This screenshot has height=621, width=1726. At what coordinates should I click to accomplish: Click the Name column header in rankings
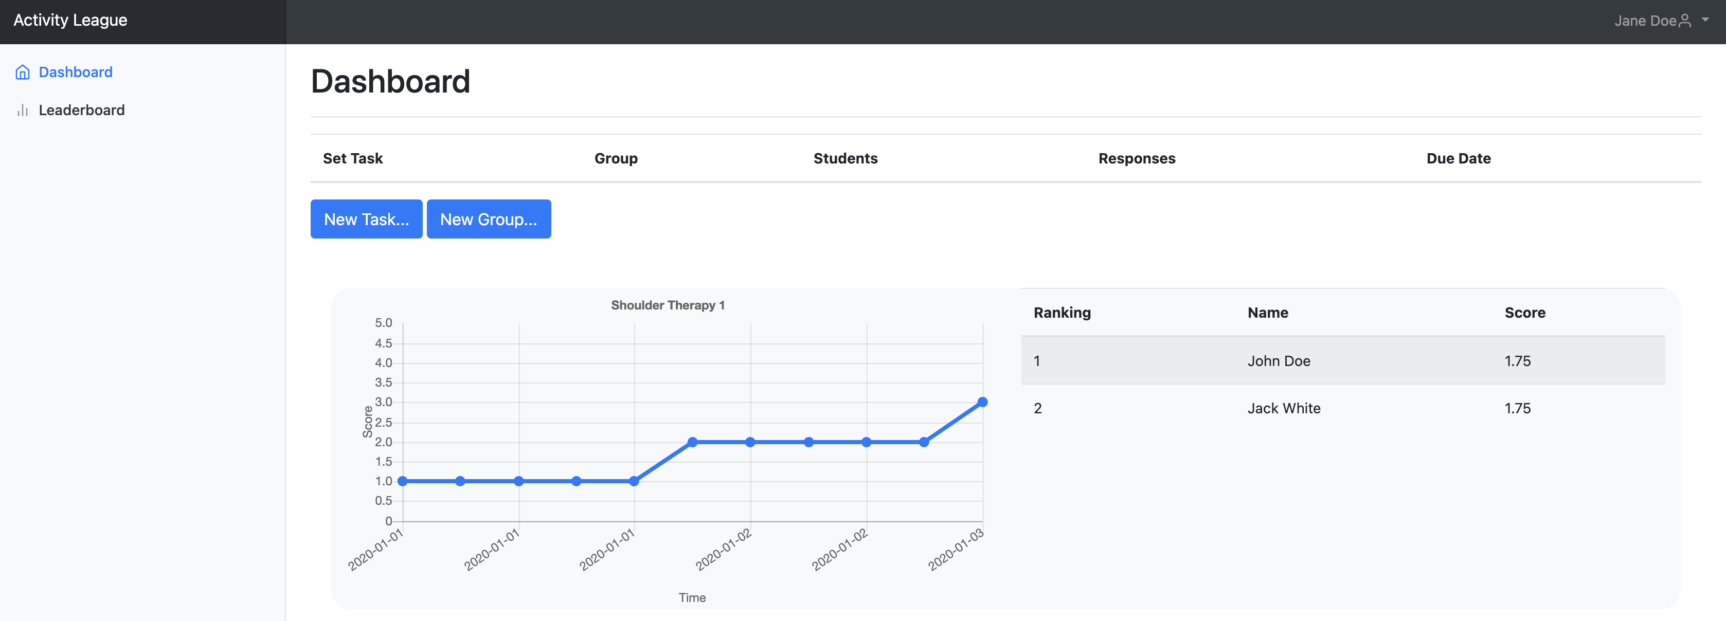pyautogui.click(x=1267, y=313)
